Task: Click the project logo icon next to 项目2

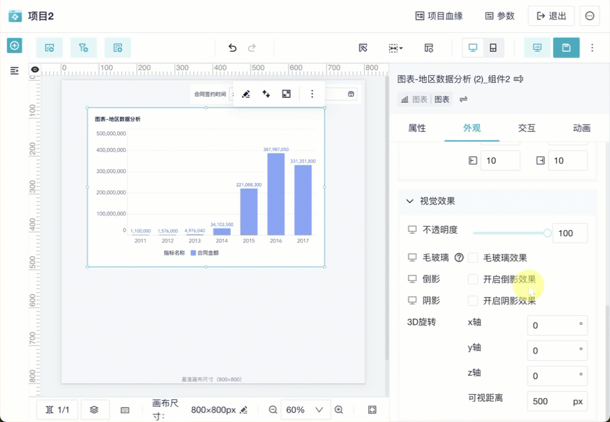Action: click(15, 16)
